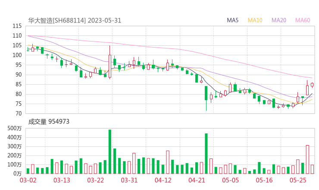Click the tall red candlestick spiking to 105
This screenshot has width=319, height=190.
point(110,62)
